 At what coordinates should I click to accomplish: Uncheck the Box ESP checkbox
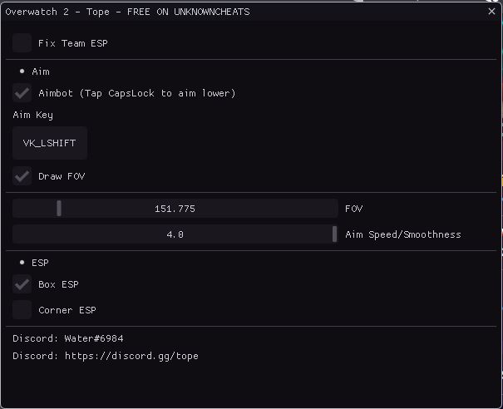pyautogui.click(x=22, y=284)
